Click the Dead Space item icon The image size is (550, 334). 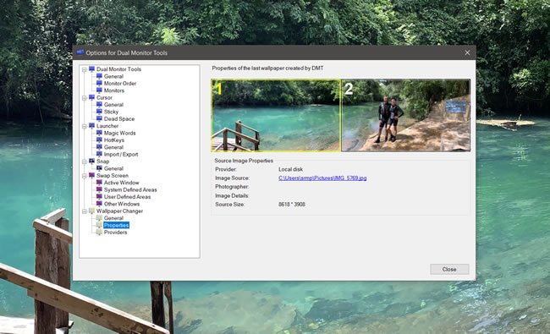[99, 118]
